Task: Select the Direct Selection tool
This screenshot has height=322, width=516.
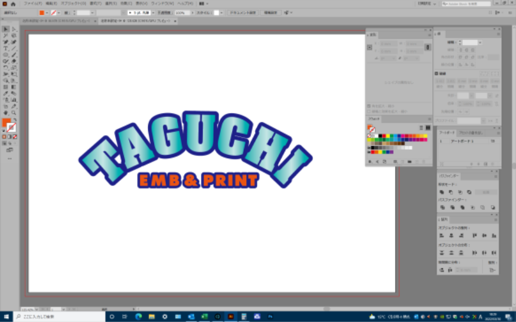Action: coord(14,29)
